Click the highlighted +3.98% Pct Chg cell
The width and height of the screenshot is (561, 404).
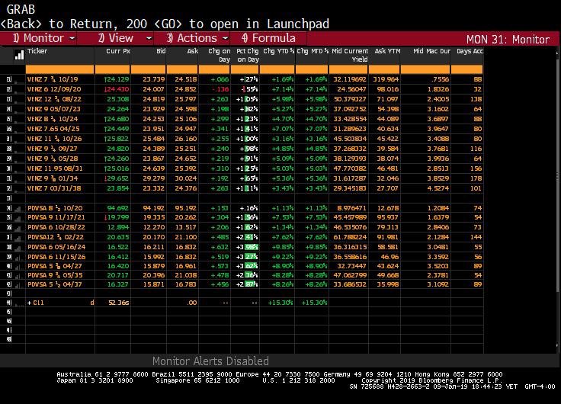(247, 247)
